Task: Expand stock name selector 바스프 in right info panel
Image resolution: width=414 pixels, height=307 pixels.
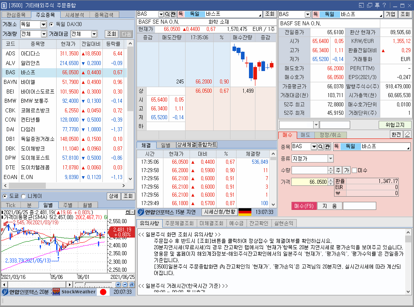Action: pyautogui.click(x=381, y=16)
